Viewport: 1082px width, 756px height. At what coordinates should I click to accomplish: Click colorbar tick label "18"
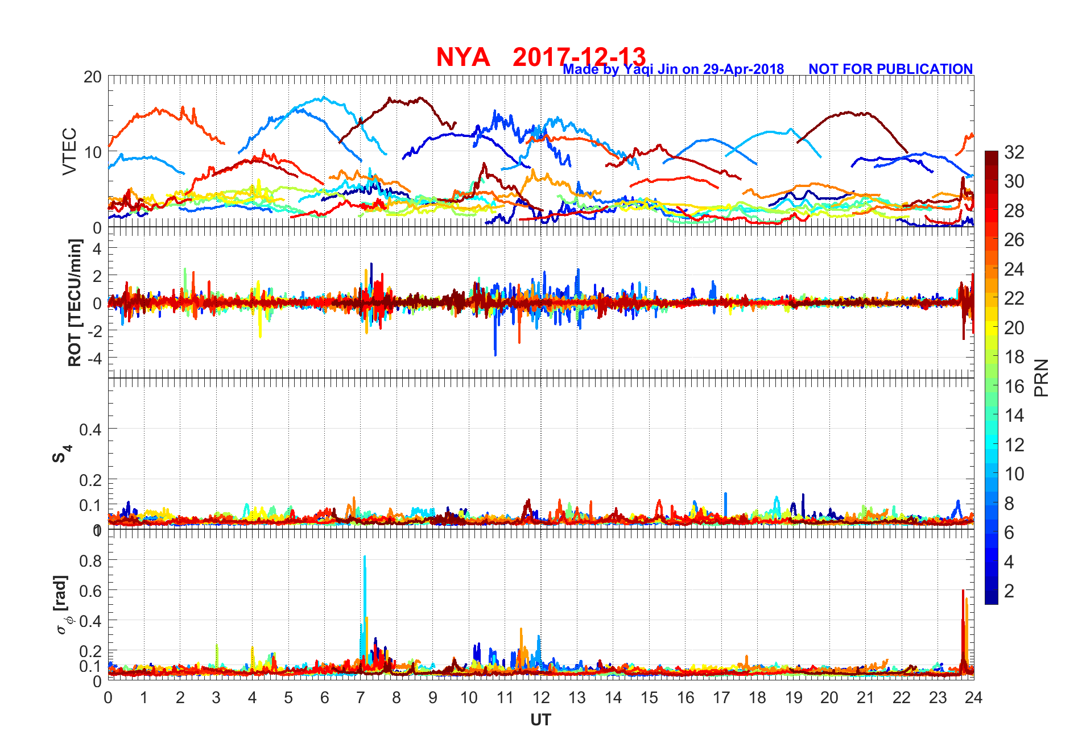(x=1014, y=356)
